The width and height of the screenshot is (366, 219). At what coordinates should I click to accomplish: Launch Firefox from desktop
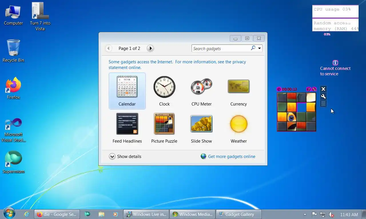point(13,88)
